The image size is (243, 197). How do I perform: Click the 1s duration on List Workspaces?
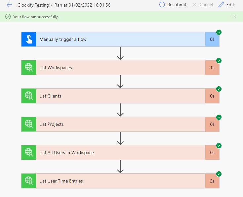pyautogui.click(x=212, y=68)
